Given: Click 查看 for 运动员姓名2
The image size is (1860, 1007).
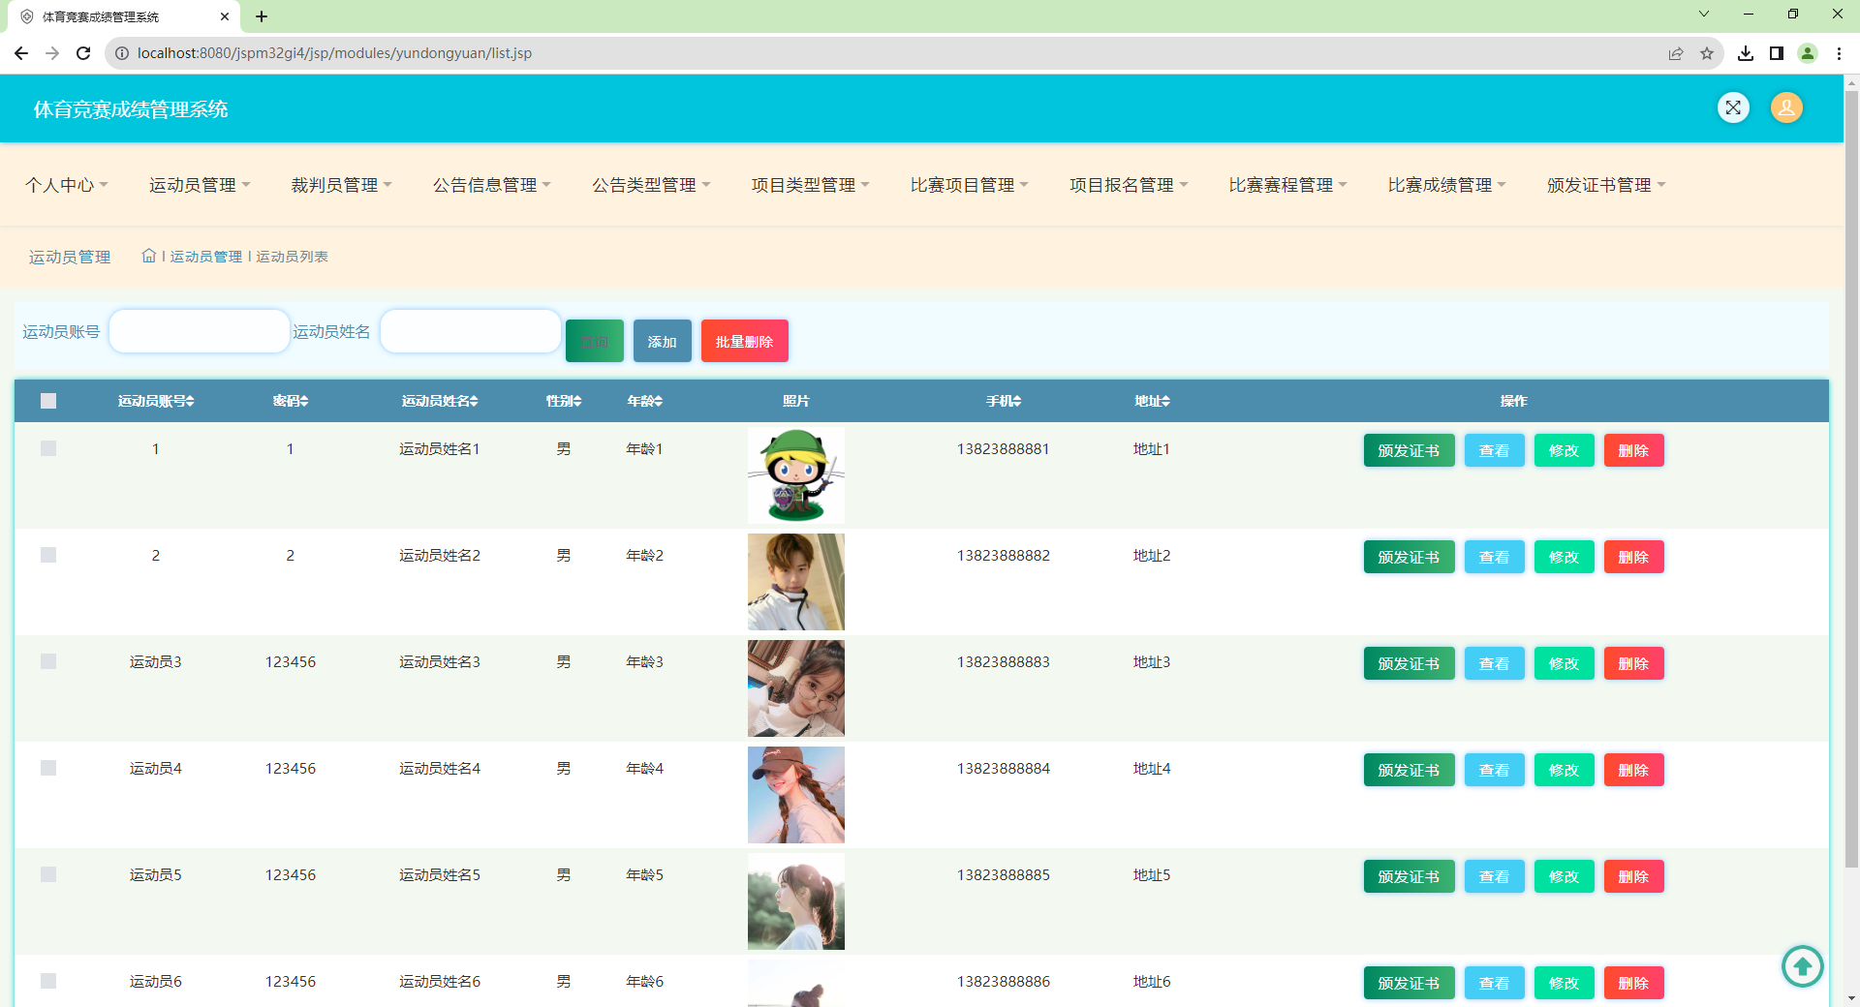Looking at the screenshot, I should click(x=1495, y=557).
